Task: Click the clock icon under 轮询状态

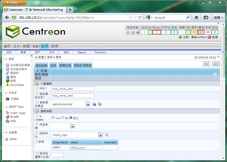Action: (x=128, y=32)
